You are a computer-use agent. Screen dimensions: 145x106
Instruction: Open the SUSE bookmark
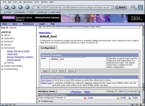coord(30,12)
